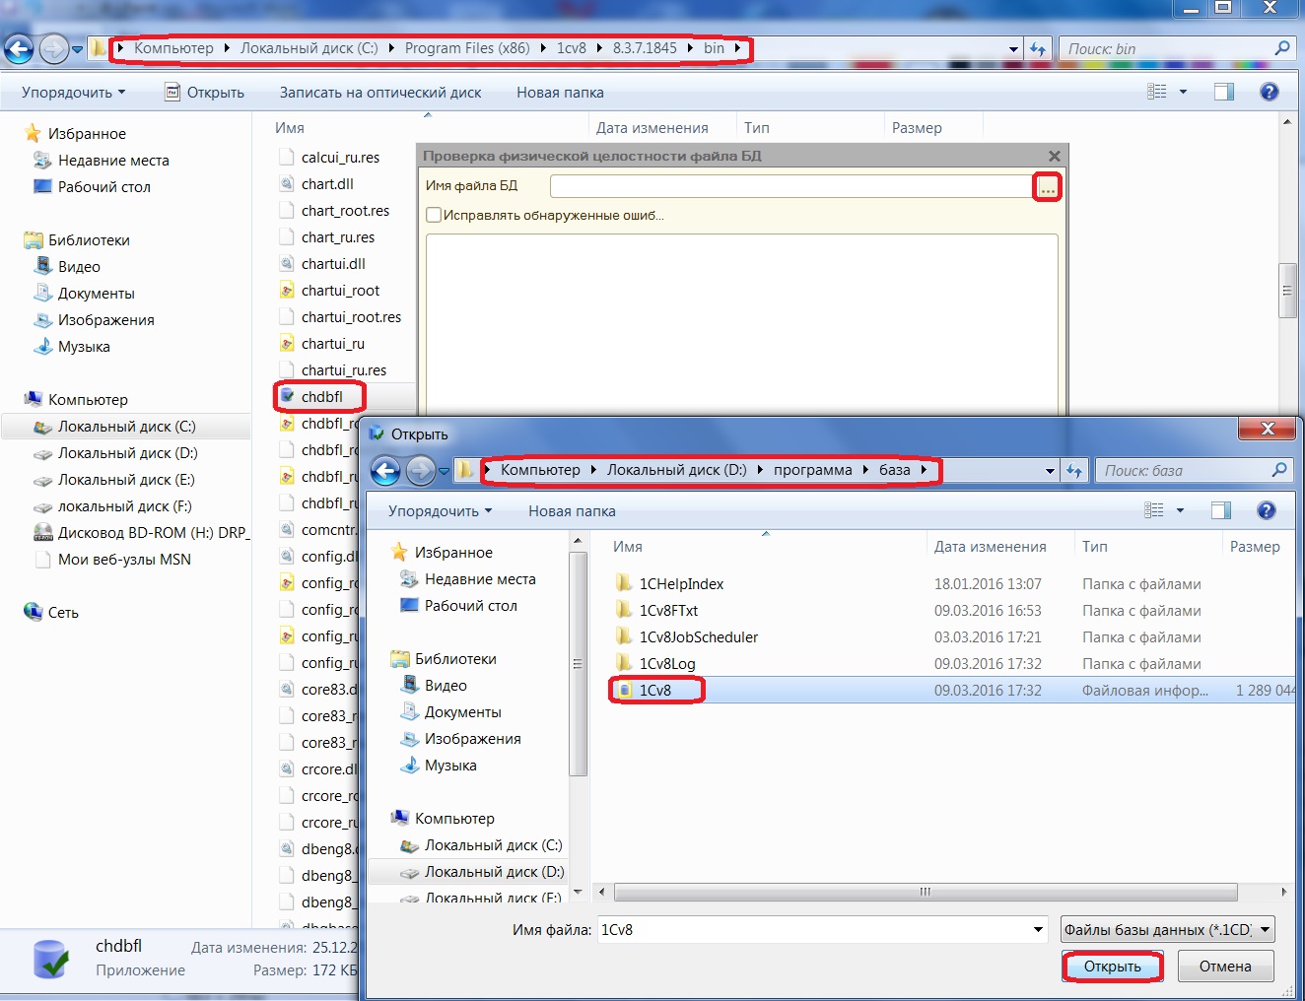Viewport: 1305px width, 1001px height.
Task: Expand the file name combo box dropdown
Action: tap(1038, 929)
